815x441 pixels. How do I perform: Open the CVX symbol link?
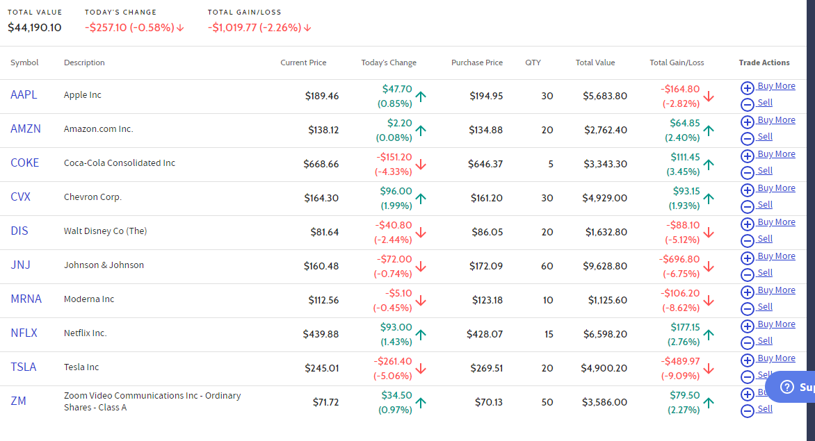(21, 197)
